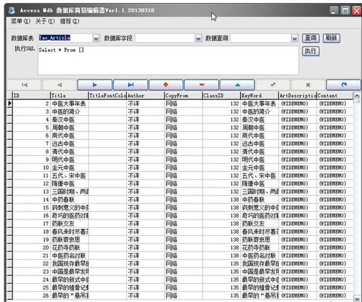This screenshot has height=302, width=362.
Task: Select Title cell 花药寺药联
Action: click(x=69, y=248)
